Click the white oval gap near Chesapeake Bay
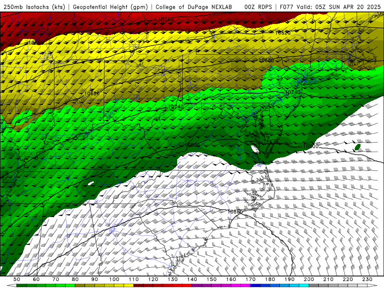The image size is (384, 288). pos(255,149)
